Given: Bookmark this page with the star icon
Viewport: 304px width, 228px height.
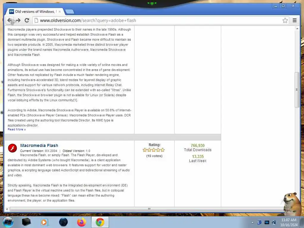Looking at the screenshot, I should tap(285, 20).
